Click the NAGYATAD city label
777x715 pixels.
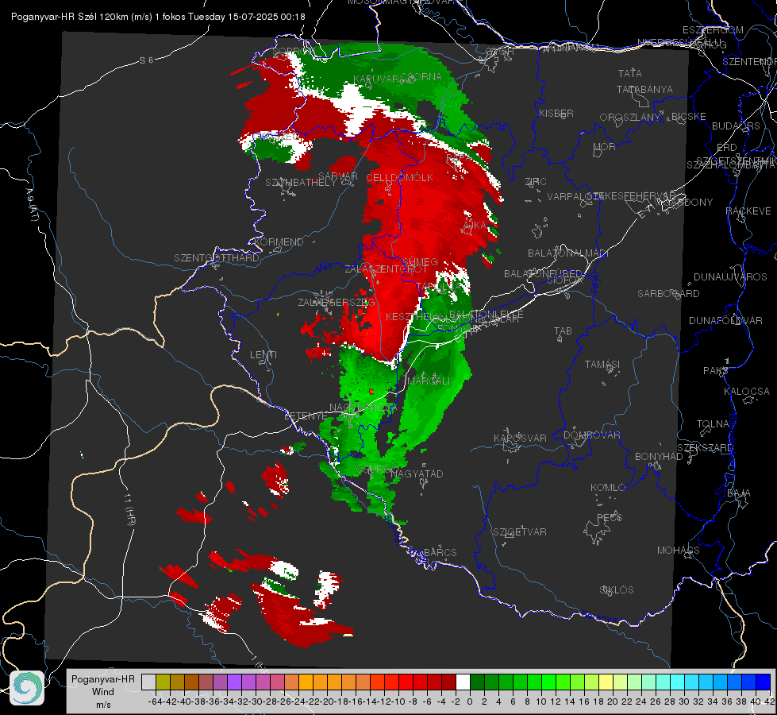[x=417, y=473]
